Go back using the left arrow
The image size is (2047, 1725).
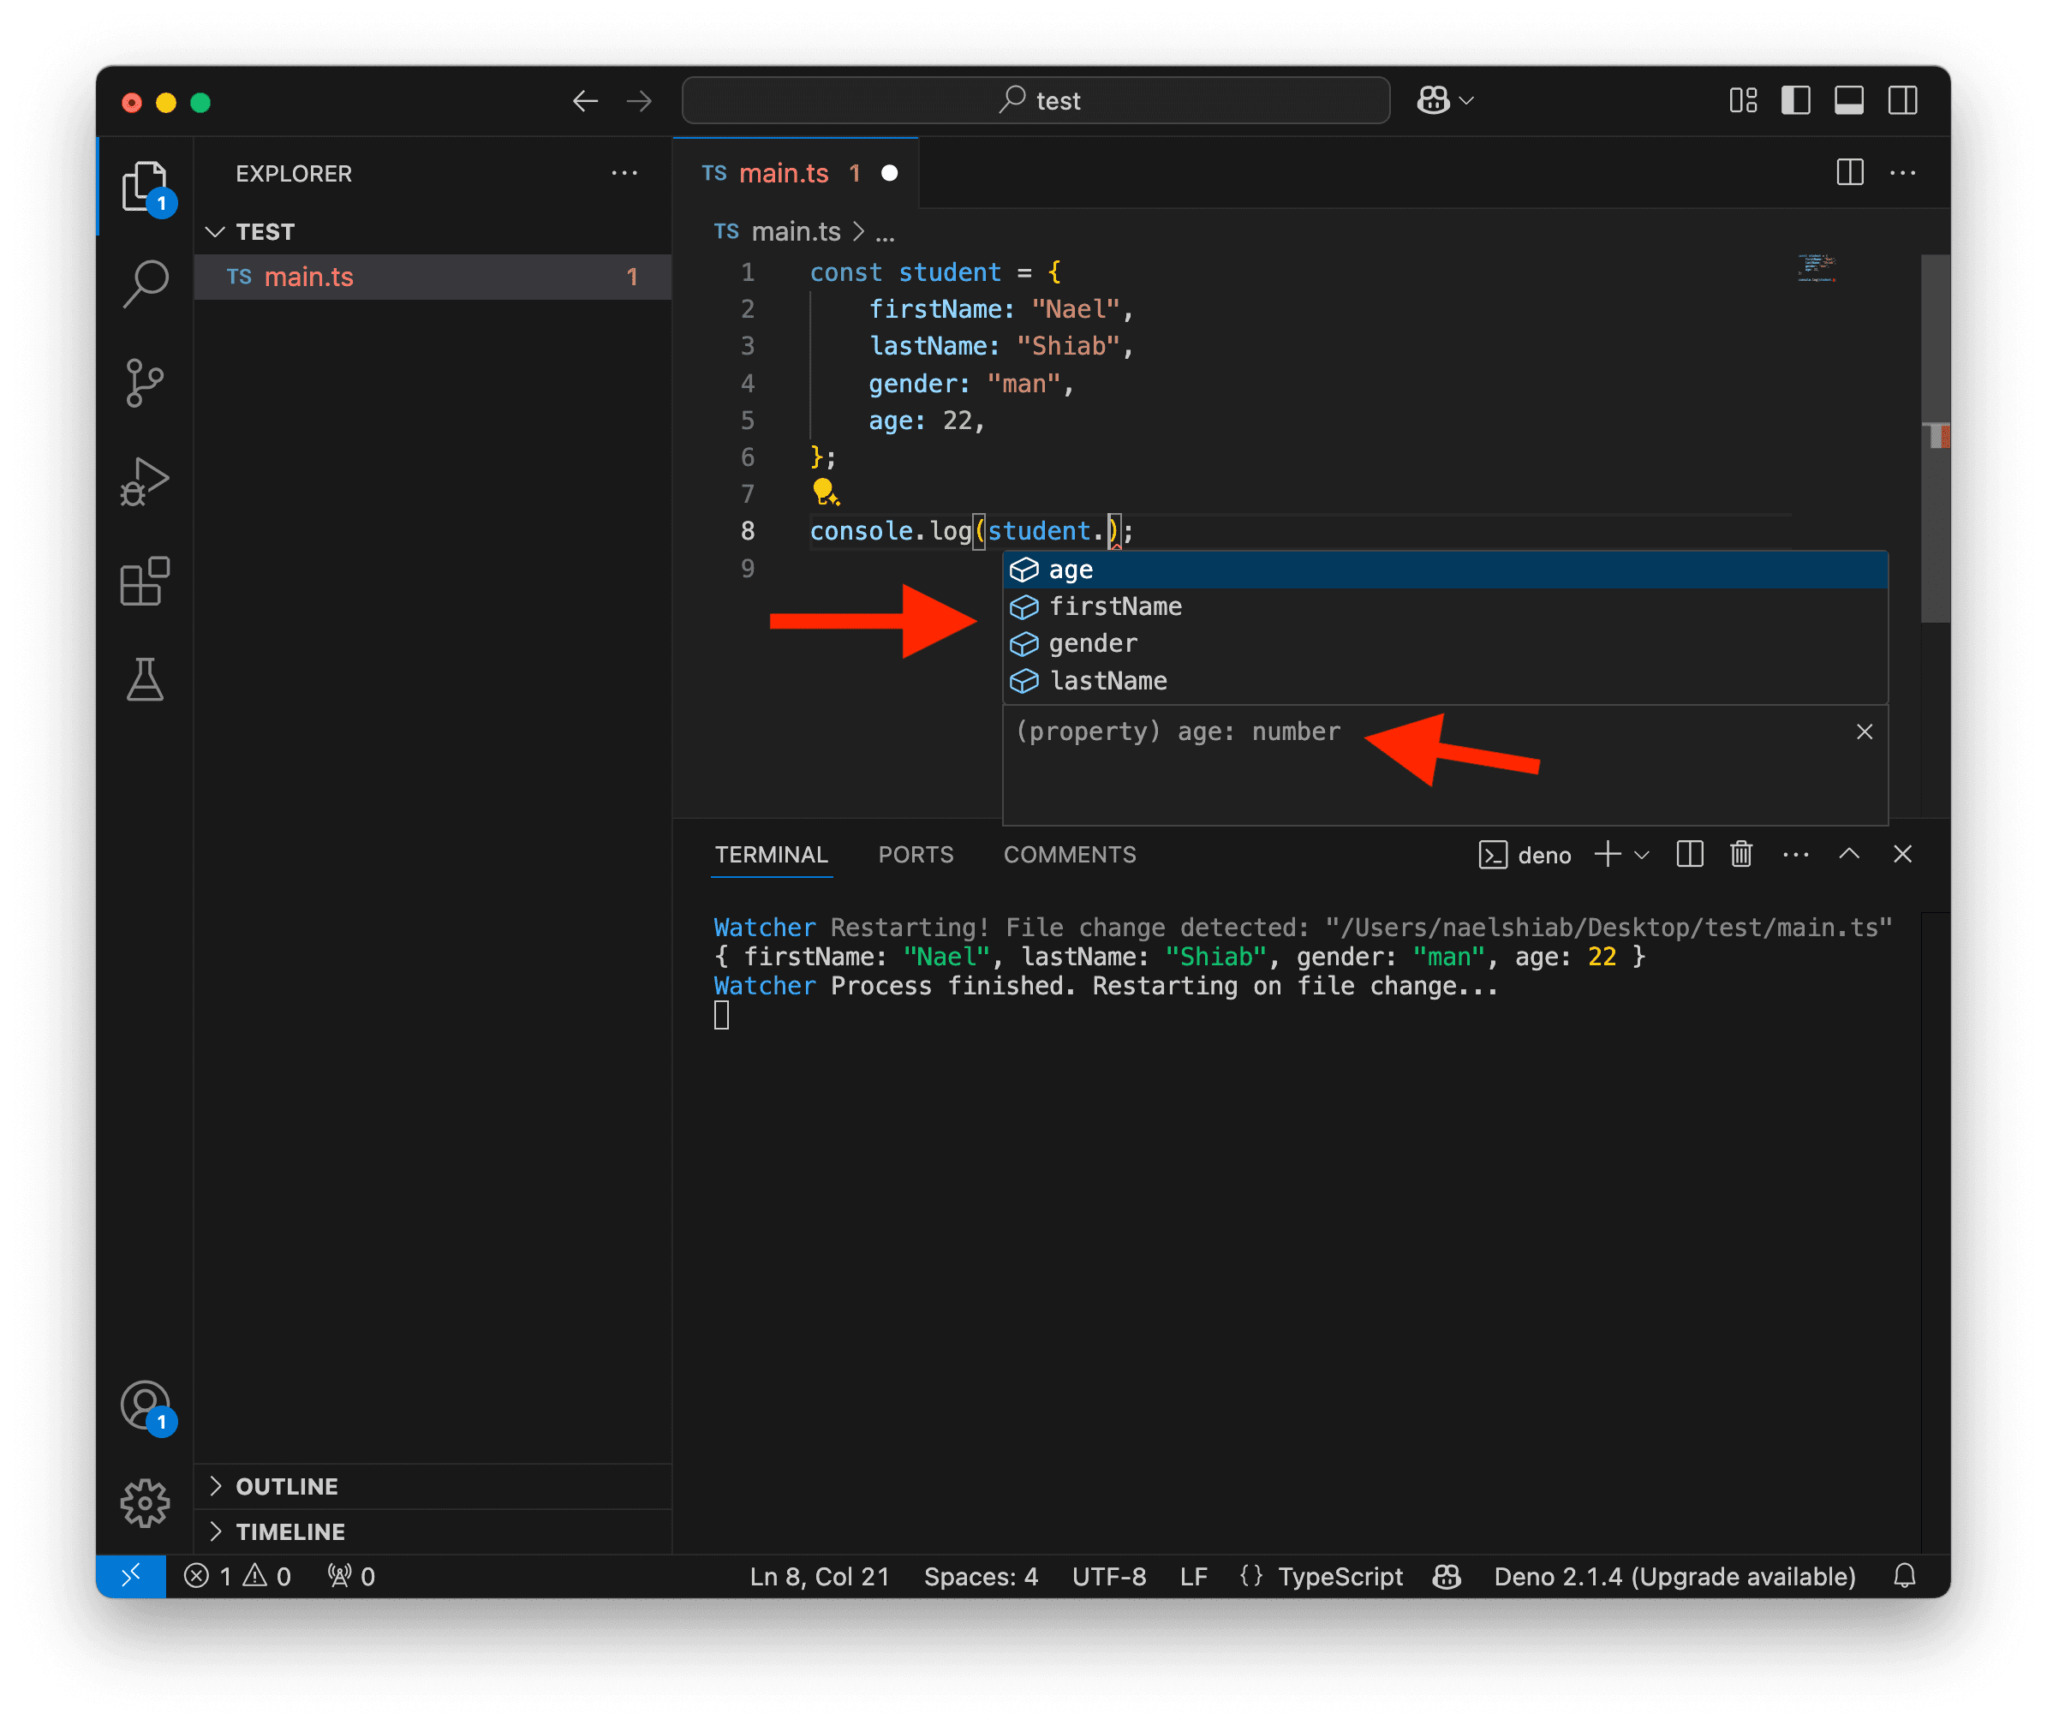point(585,101)
